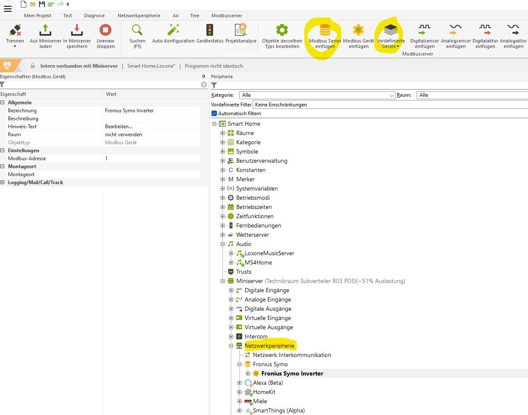Image resolution: width=528 pixels, height=415 pixels.
Task: Collapse the Netzwerkperipherie node
Action: [x=231, y=346]
